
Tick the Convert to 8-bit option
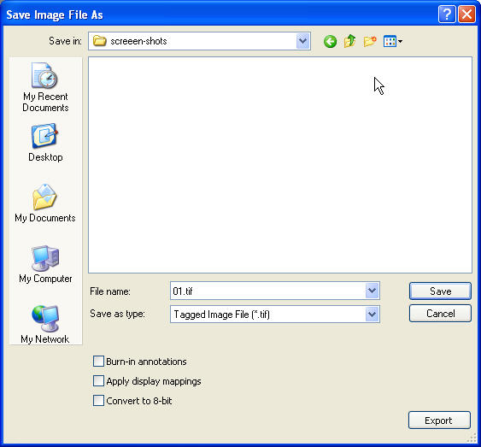click(x=98, y=400)
